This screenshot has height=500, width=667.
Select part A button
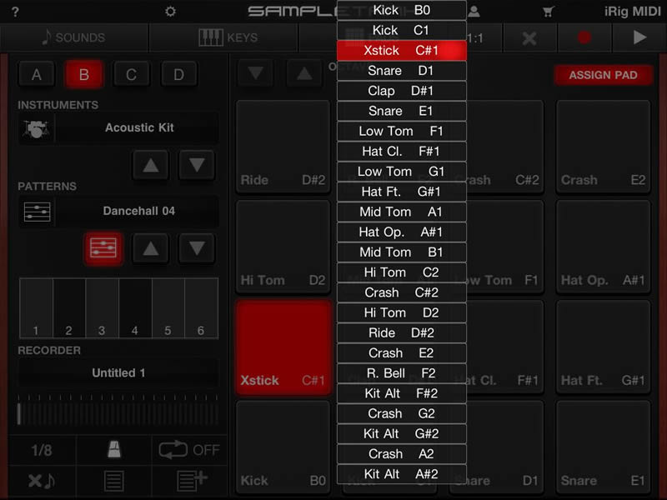click(x=37, y=75)
